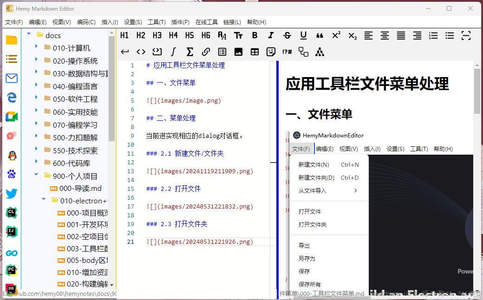The height and width of the screenshot is (300, 483).
Task: Open 000-导读.md in file tree
Action: click(x=80, y=188)
